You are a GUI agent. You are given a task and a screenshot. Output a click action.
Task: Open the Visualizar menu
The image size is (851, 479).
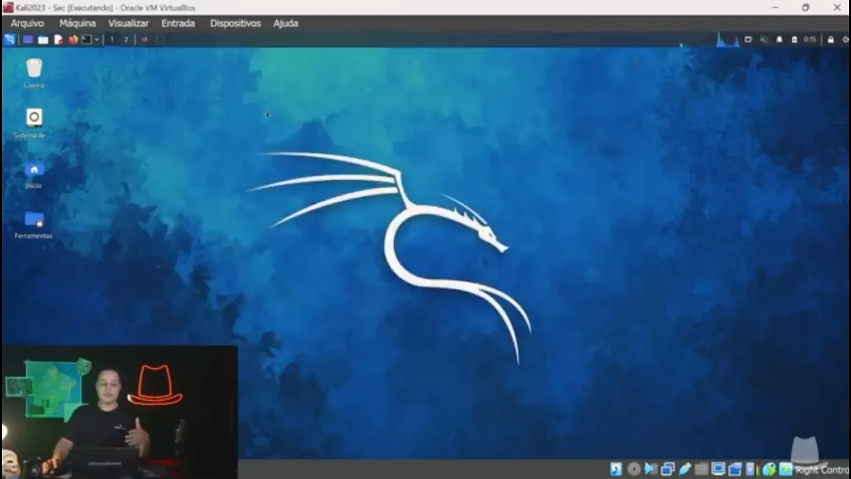coord(128,23)
